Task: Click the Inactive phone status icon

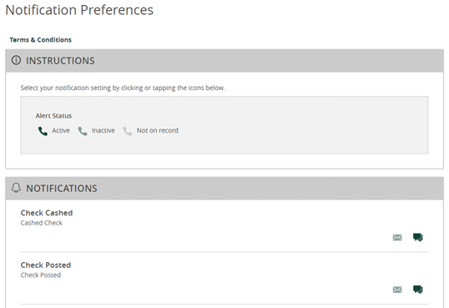Action: click(83, 131)
